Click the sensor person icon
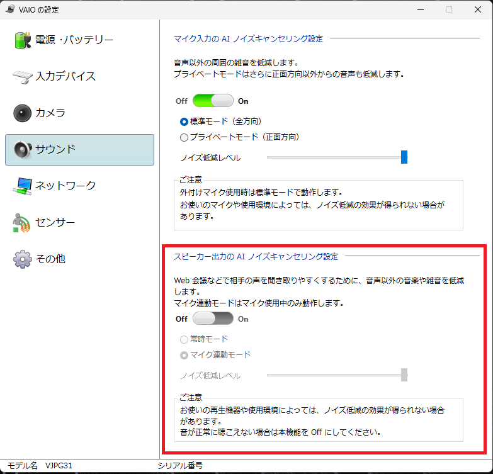Screen dimensions: 493x474 click(21, 223)
